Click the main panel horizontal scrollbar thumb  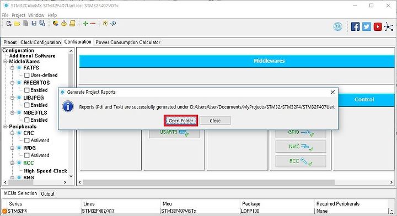(209, 182)
